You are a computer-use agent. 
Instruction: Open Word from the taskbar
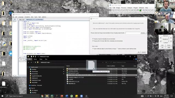pyautogui.click(x=67, y=96)
